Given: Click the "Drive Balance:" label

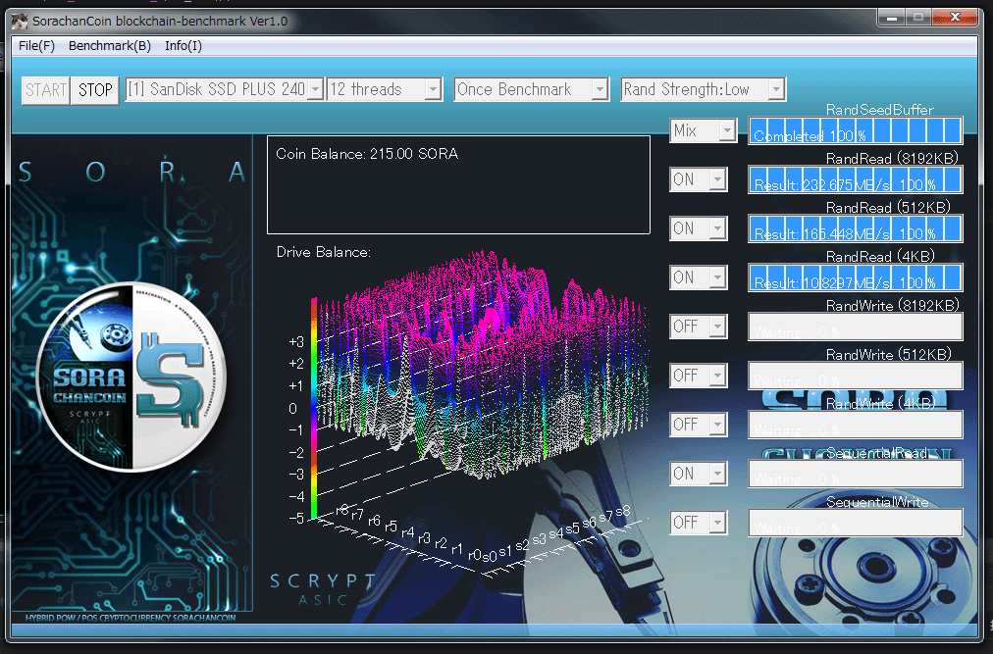Looking at the screenshot, I should 324,252.
